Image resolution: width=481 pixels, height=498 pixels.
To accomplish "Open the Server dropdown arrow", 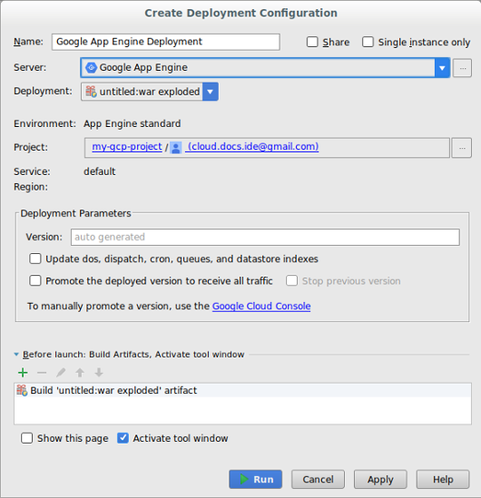I will [x=442, y=68].
